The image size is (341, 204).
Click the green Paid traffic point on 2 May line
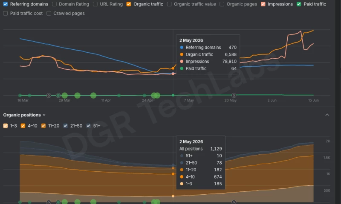click(173, 95)
